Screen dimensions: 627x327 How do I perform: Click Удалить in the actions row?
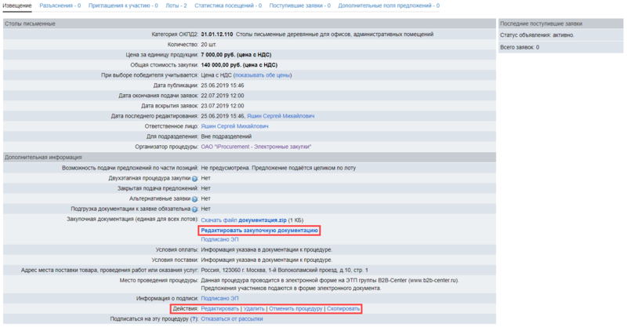coord(254,310)
